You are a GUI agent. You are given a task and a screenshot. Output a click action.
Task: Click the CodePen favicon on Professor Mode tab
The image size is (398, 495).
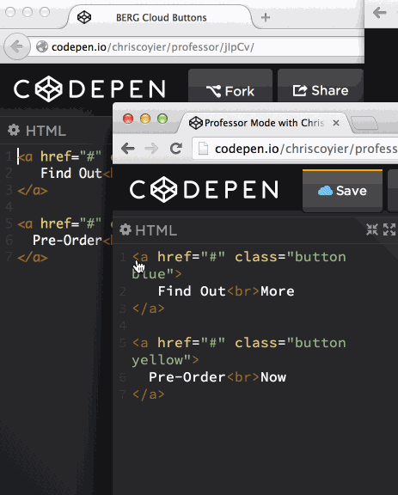click(195, 123)
